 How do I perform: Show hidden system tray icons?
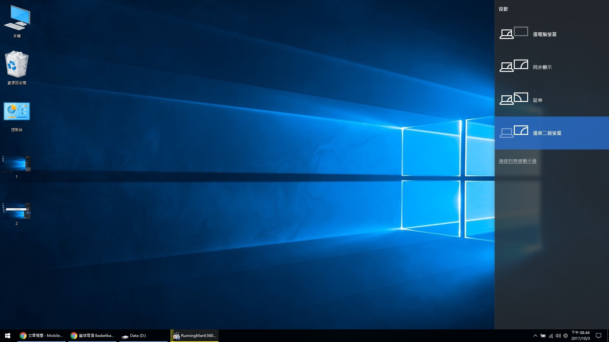(535, 336)
